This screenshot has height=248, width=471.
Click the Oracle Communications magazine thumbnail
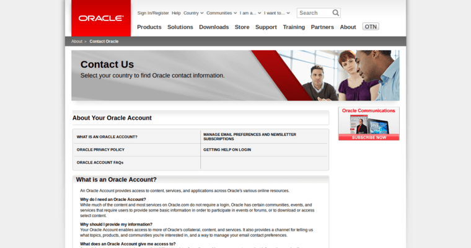click(x=368, y=124)
